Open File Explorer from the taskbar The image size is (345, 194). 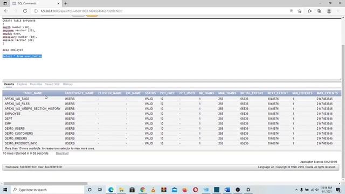point(121,190)
